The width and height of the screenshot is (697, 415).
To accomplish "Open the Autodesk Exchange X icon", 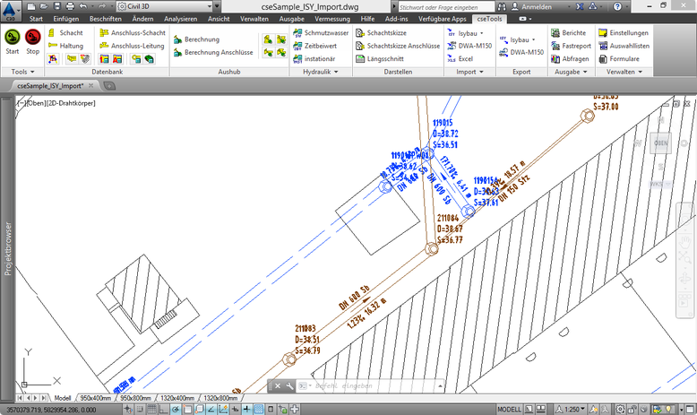I will click(x=580, y=6).
